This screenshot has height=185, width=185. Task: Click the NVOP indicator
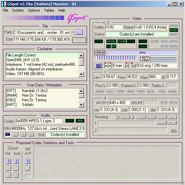click(x=111, y=41)
